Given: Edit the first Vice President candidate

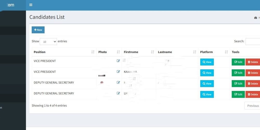Looking at the screenshot, I should tap(238, 62).
